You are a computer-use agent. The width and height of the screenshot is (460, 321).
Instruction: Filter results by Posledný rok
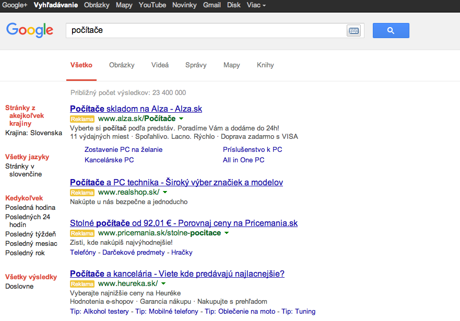click(25, 253)
